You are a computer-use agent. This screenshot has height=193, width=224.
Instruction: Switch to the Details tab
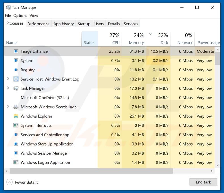[114, 24]
